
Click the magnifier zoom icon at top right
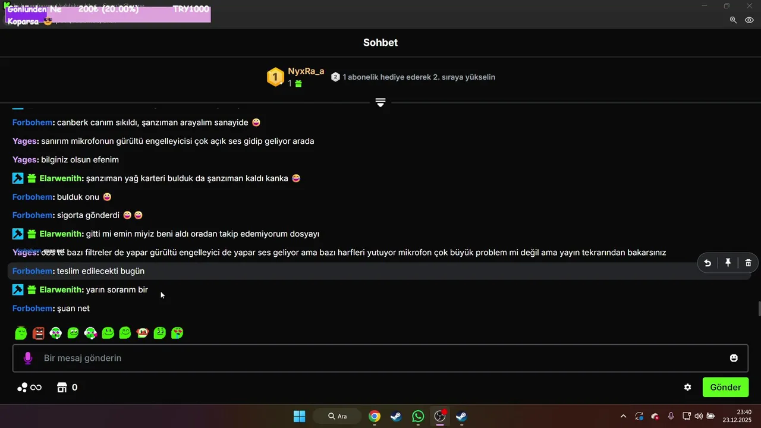pyautogui.click(x=733, y=20)
